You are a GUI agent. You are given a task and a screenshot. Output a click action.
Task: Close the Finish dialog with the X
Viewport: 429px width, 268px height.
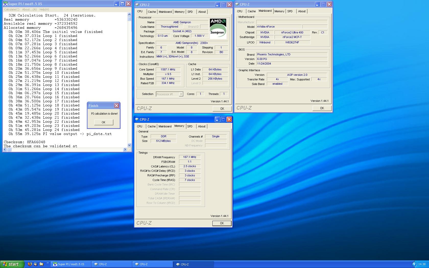pyautogui.click(x=116, y=106)
